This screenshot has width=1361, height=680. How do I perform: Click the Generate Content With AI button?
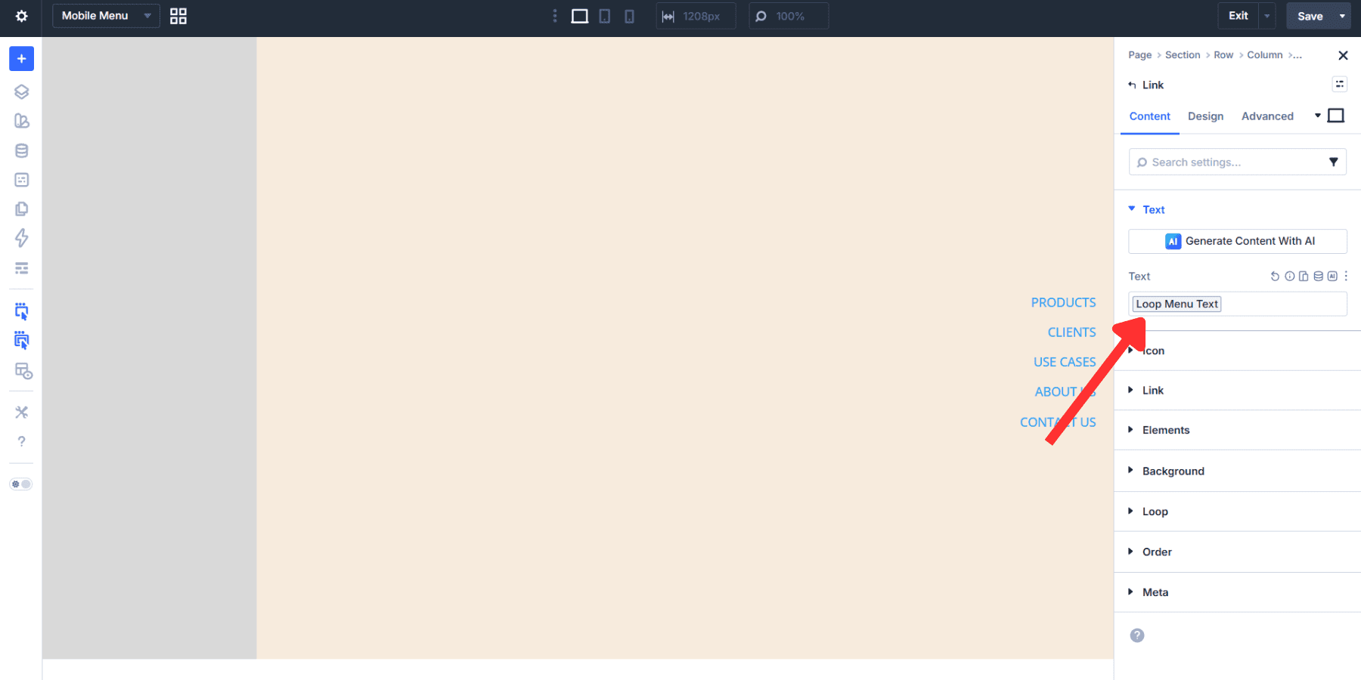click(1237, 241)
